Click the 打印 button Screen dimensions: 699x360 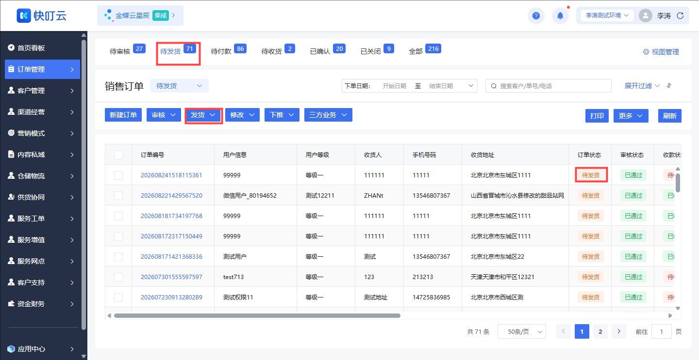pyautogui.click(x=597, y=116)
